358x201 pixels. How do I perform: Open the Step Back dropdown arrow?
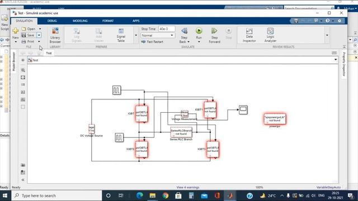click(189, 42)
